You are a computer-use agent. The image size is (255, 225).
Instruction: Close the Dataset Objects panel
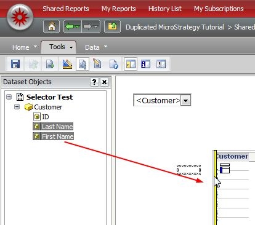(x=104, y=82)
